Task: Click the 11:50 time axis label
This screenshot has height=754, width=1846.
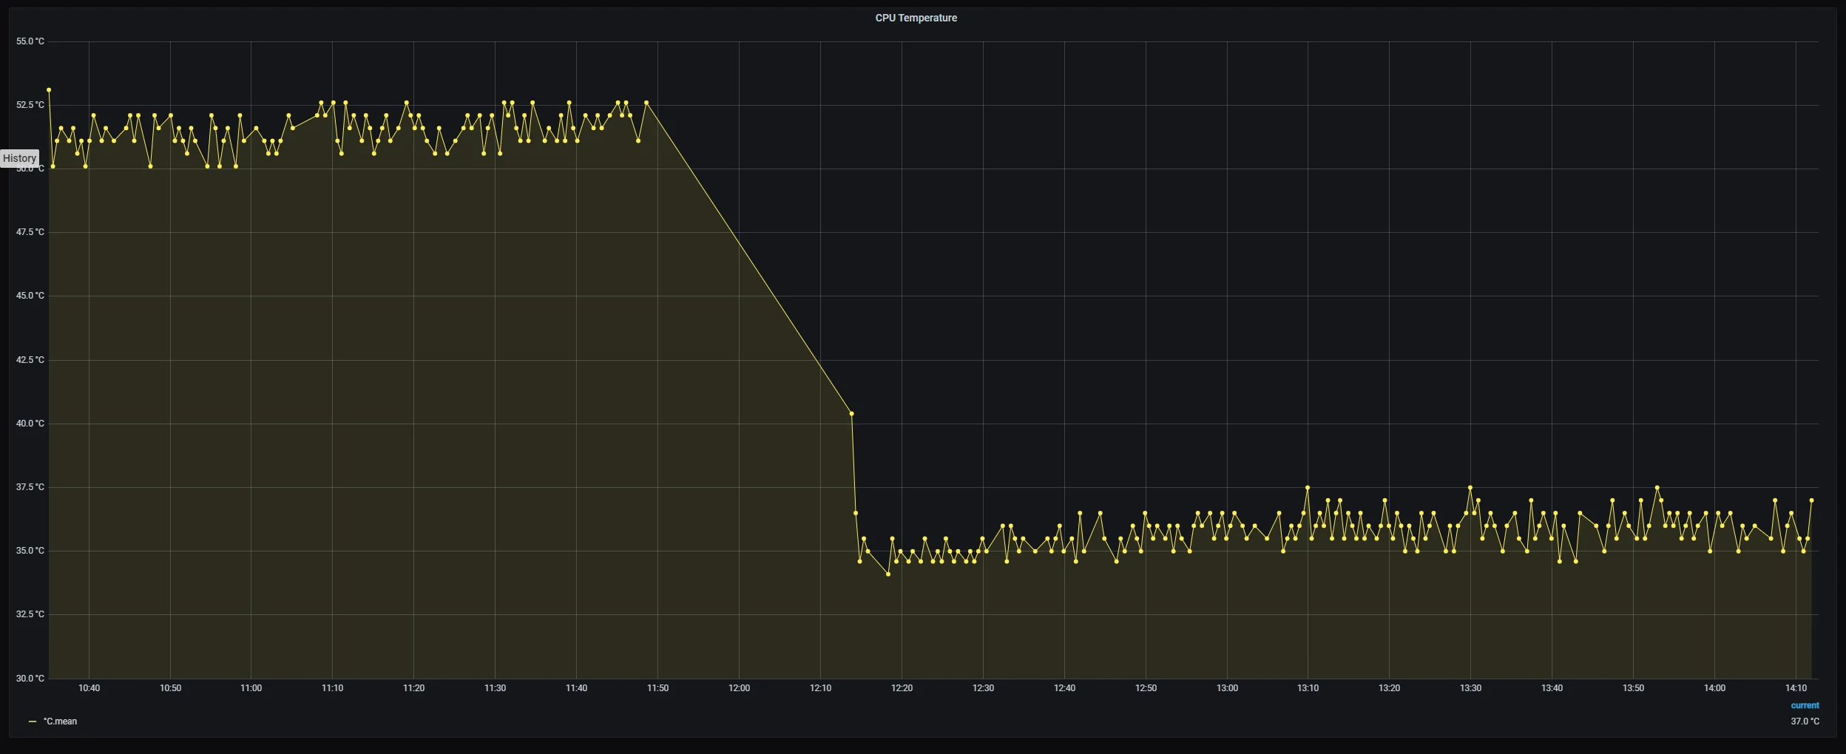Action: pyautogui.click(x=658, y=688)
